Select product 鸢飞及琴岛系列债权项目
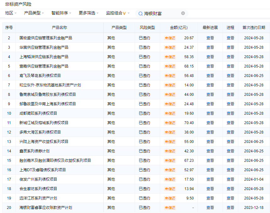Screen dimensions: 270x213 40,76
